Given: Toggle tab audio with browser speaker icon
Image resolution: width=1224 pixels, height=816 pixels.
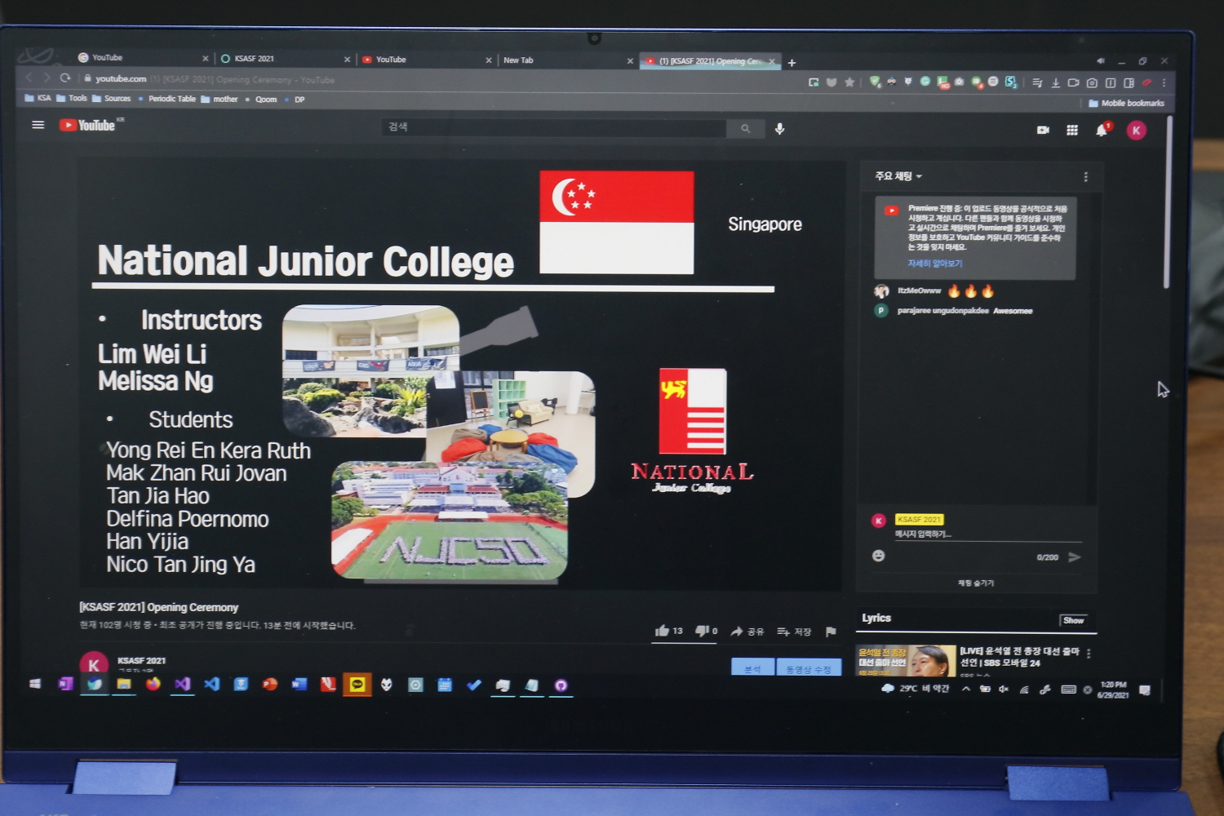Looking at the screenshot, I should pos(1101,61).
